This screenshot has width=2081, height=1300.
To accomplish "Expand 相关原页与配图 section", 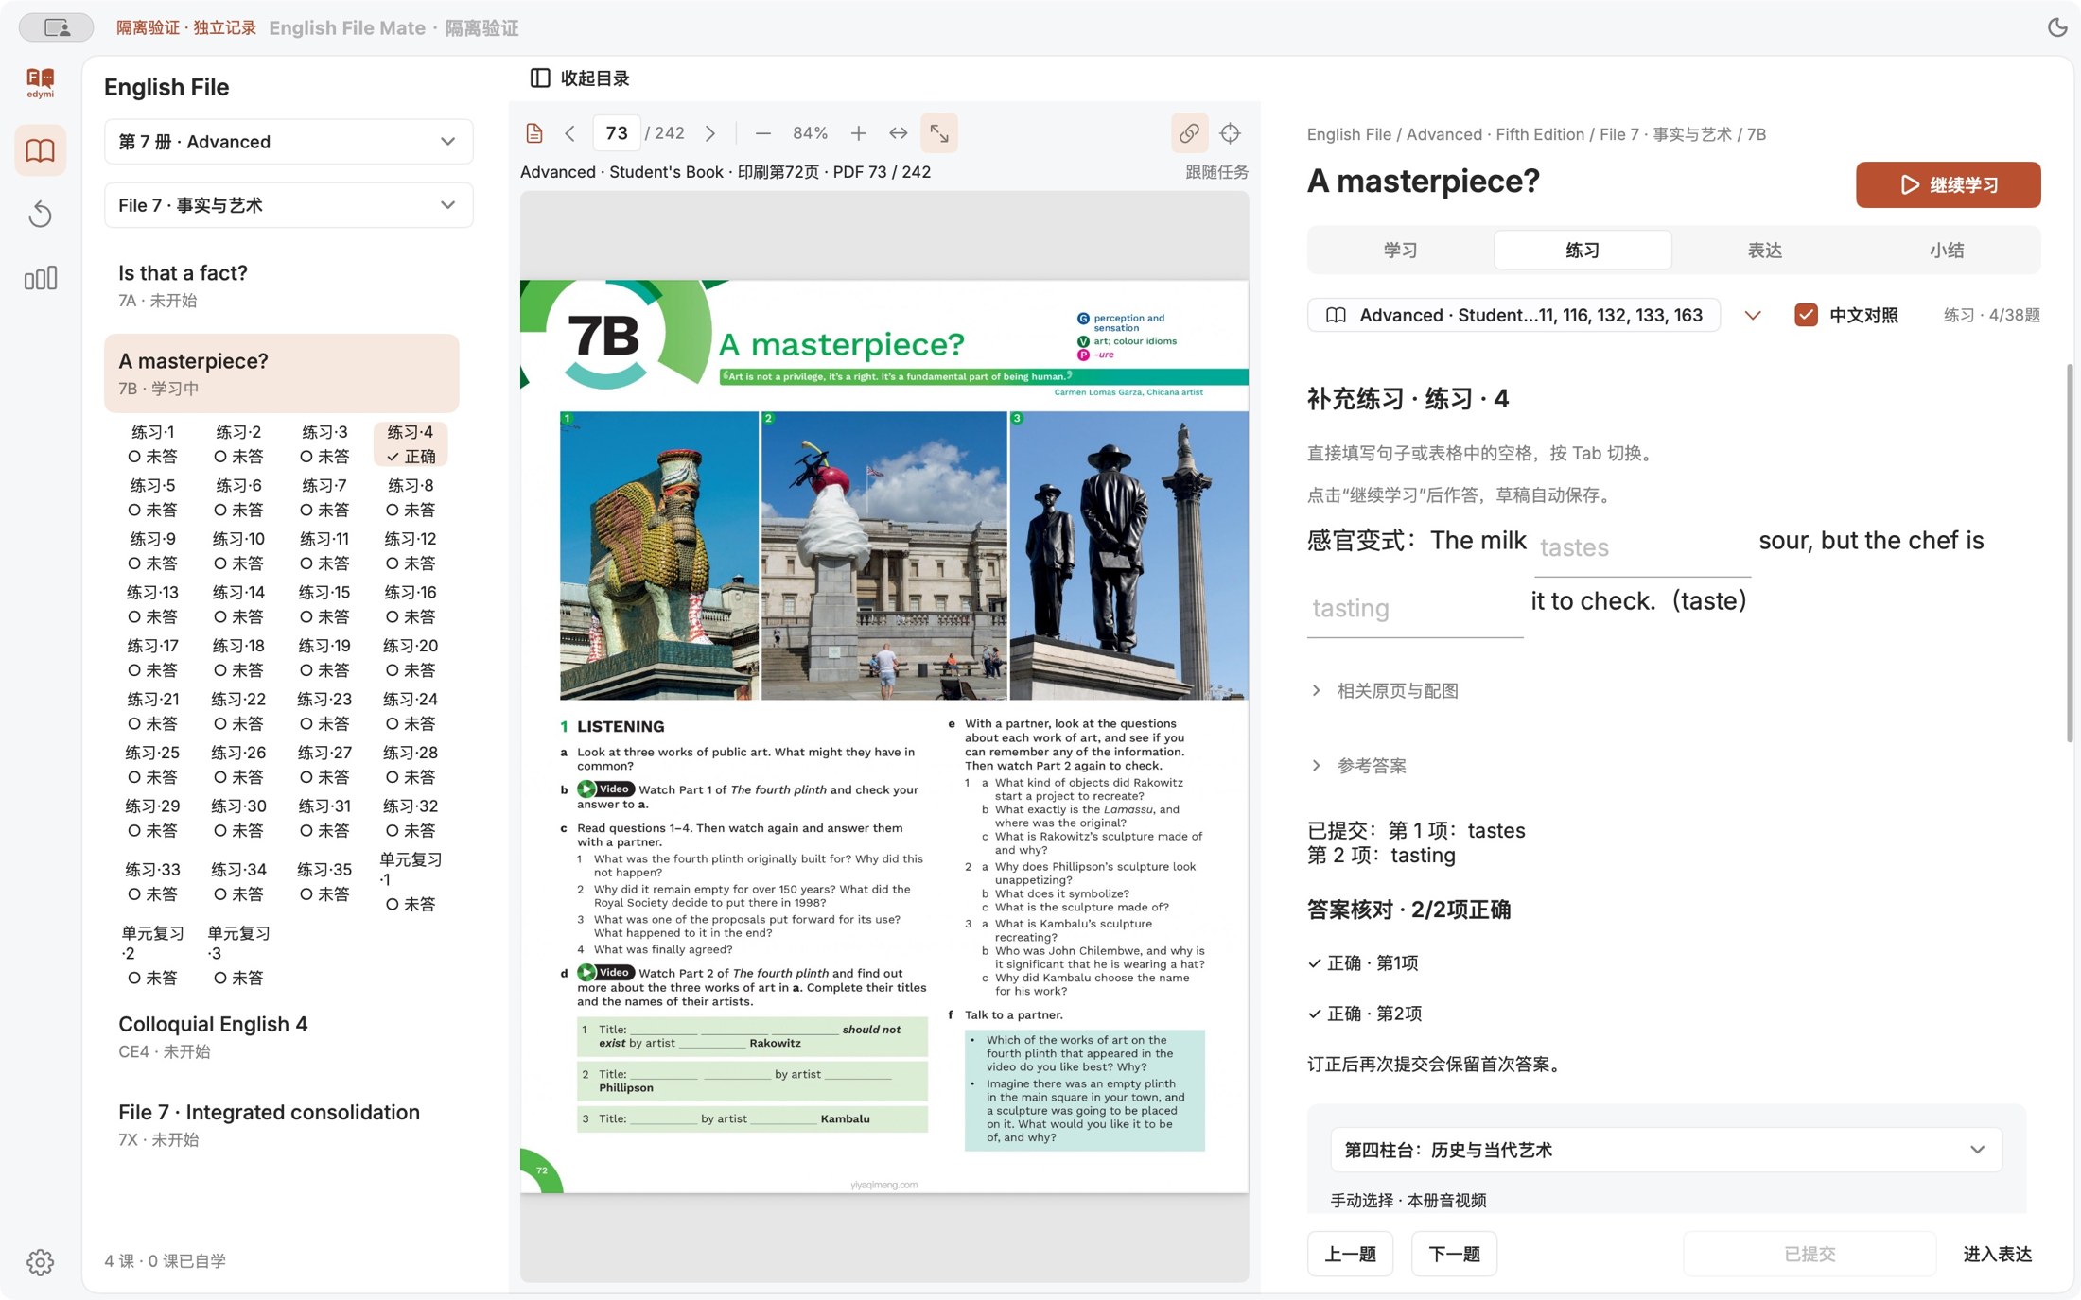I will tap(1384, 691).
